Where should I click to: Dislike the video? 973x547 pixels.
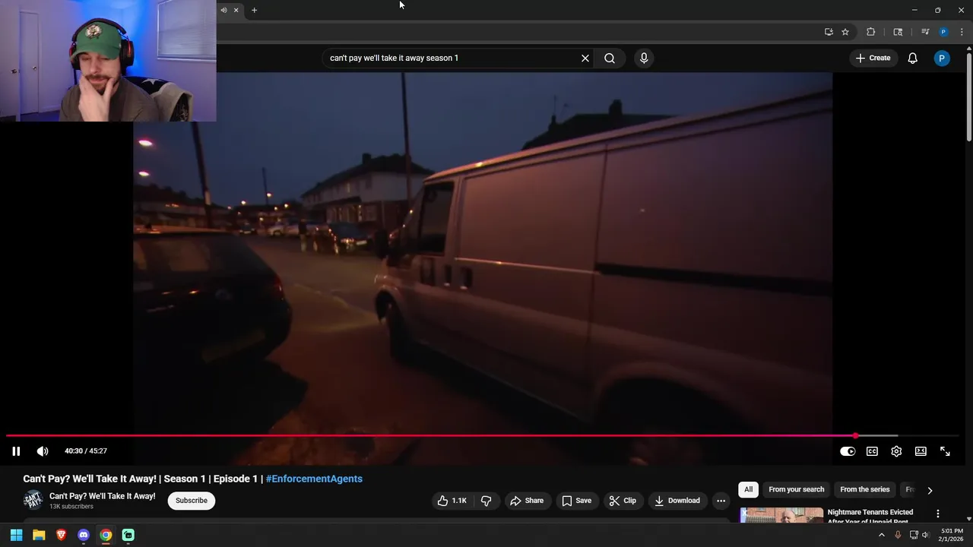click(x=486, y=501)
